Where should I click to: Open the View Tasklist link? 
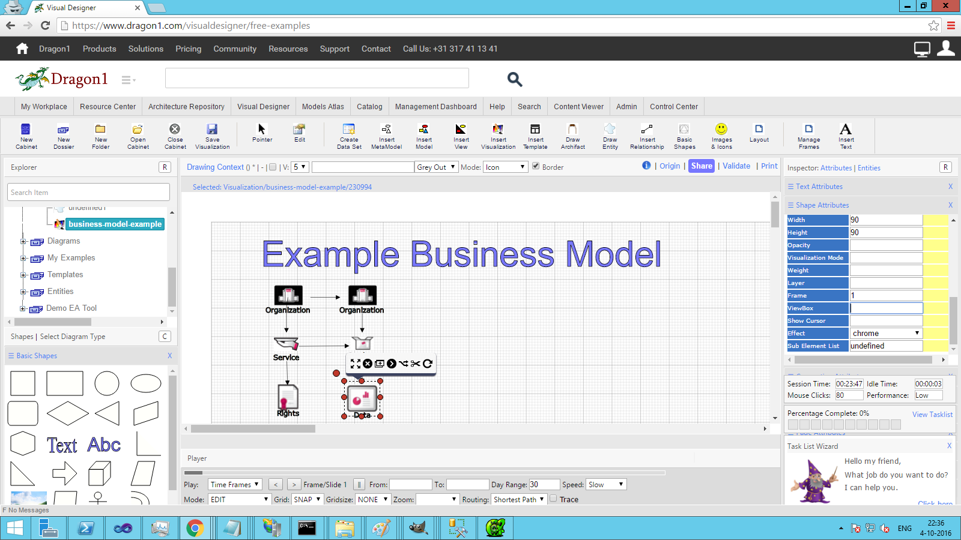coord(932,415)
